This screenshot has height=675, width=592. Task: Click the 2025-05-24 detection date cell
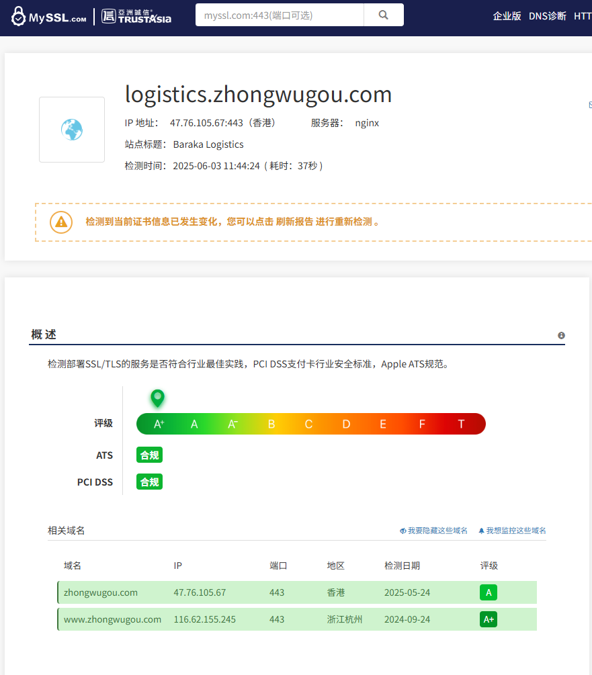point(407,592)
